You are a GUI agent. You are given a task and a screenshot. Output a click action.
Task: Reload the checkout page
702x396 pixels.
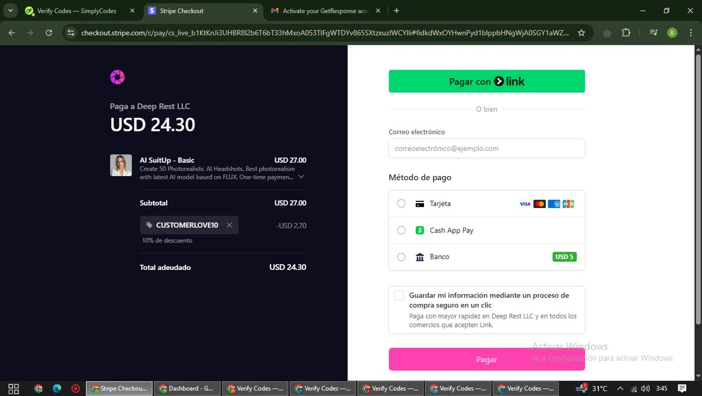[x=49, y=33]
